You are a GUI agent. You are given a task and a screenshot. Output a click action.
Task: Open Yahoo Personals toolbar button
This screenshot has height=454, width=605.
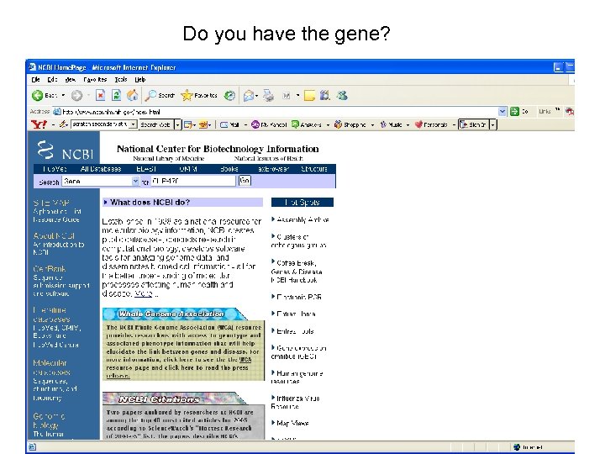431,124
